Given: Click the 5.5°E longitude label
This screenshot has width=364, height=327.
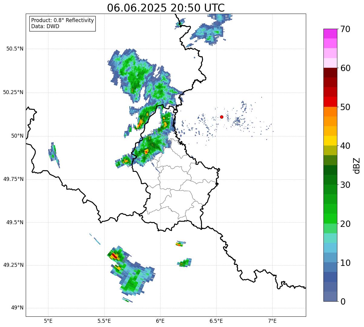Looking at the screenshot, I should click(x=104, y=321).
